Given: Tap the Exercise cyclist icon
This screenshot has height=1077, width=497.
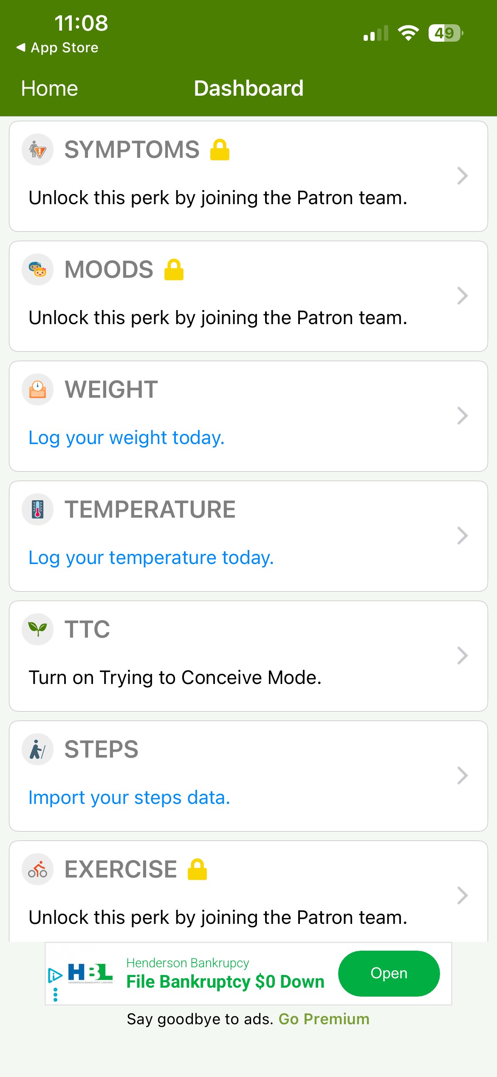Looking at the screenshot, I should (x=37, y=869).
